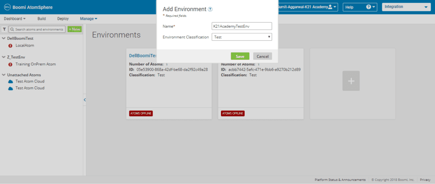
Task: Select Training OnPrem Atom in the tree
Action: tap(36, 64)
